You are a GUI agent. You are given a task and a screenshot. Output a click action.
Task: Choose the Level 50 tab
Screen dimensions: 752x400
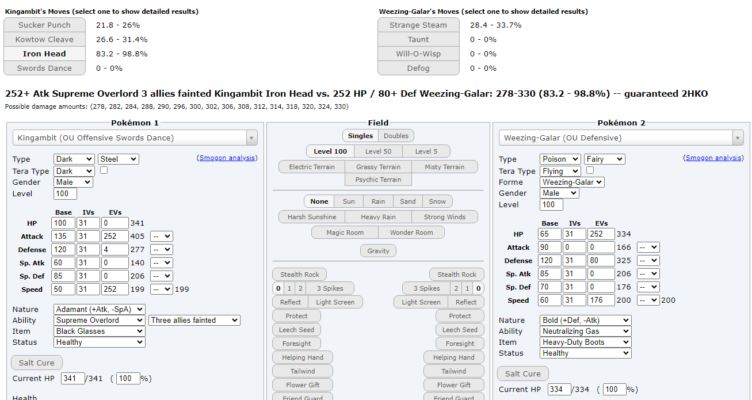[378, 151]
